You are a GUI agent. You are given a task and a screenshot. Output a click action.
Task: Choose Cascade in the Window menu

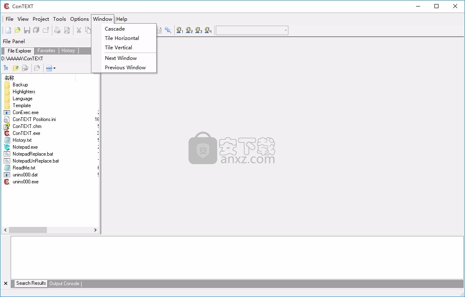[115, 29]
